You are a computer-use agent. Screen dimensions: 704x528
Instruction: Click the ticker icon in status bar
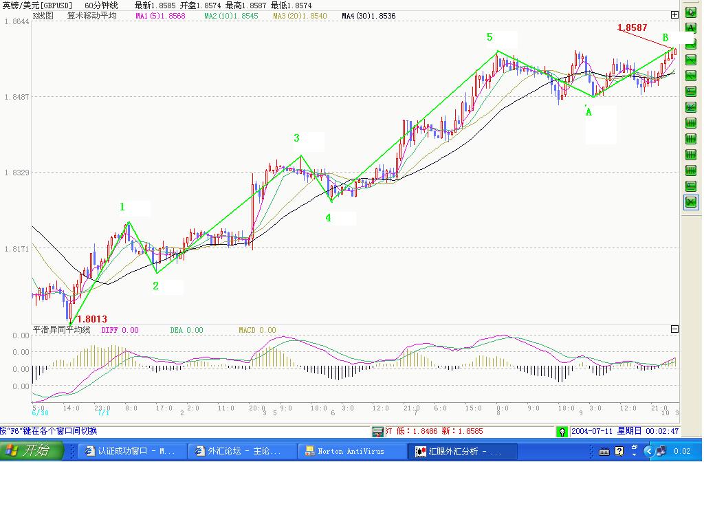point(377,432)
